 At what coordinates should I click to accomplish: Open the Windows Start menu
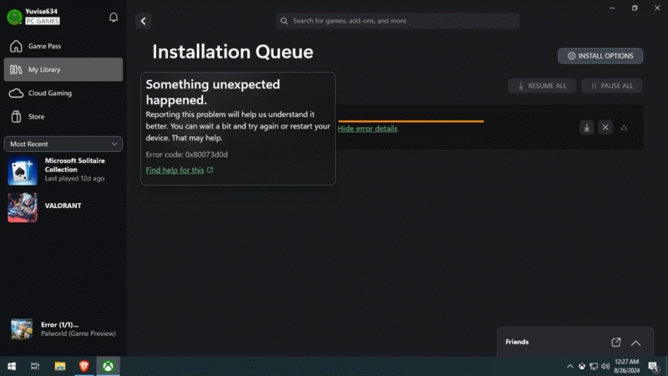12,366
